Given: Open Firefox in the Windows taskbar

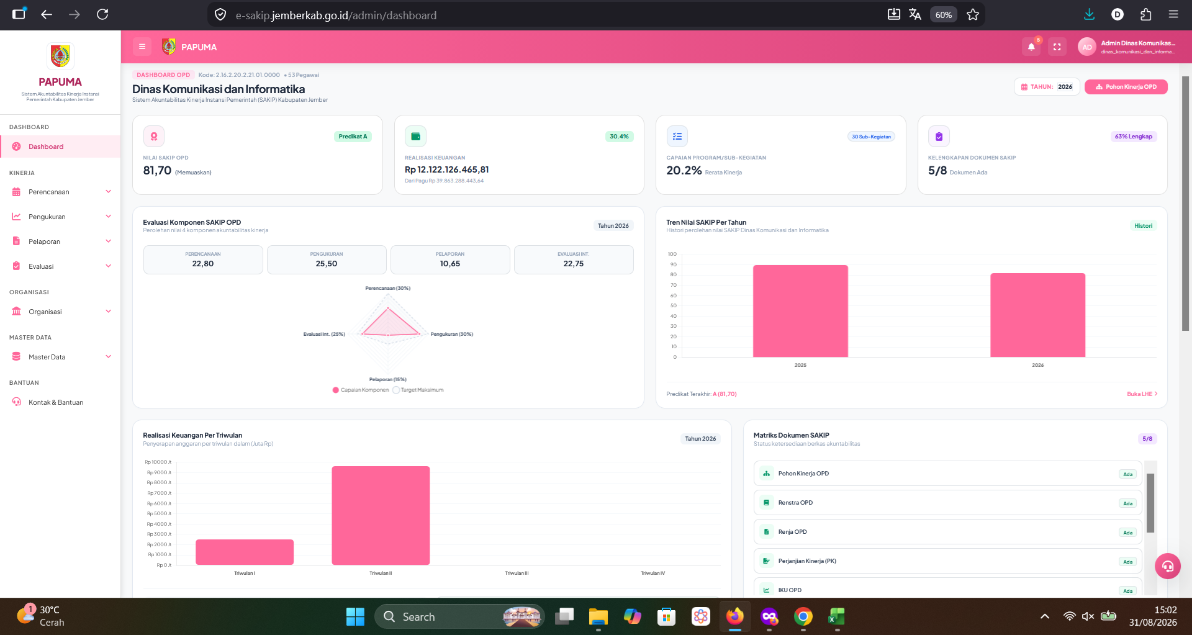Looking at the screenshot, I should 735,616.
